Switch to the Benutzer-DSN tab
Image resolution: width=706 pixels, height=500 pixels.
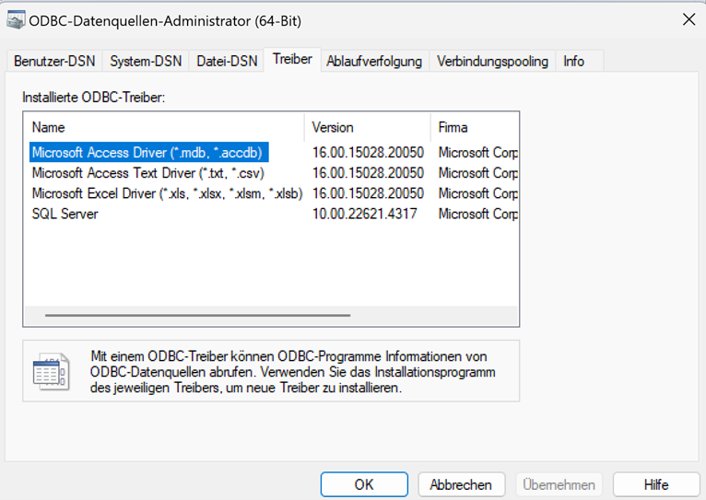(x=53, y=61)
